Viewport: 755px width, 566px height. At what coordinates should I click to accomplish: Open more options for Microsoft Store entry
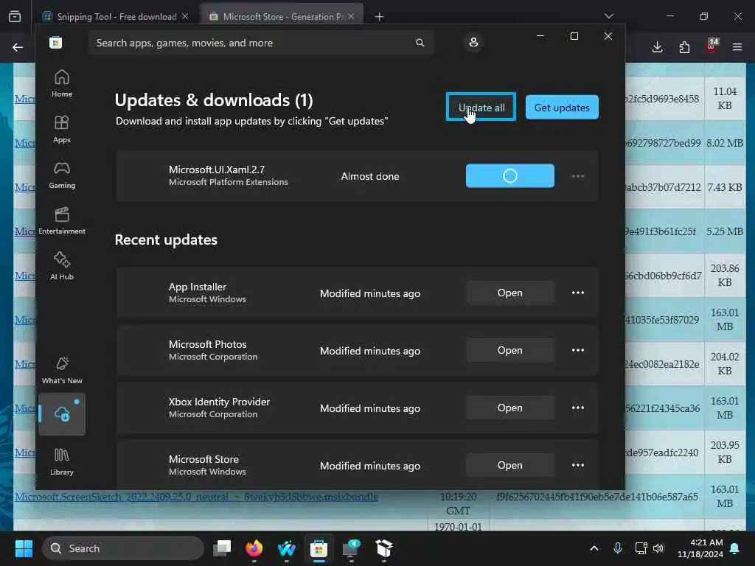click(578, 466)
